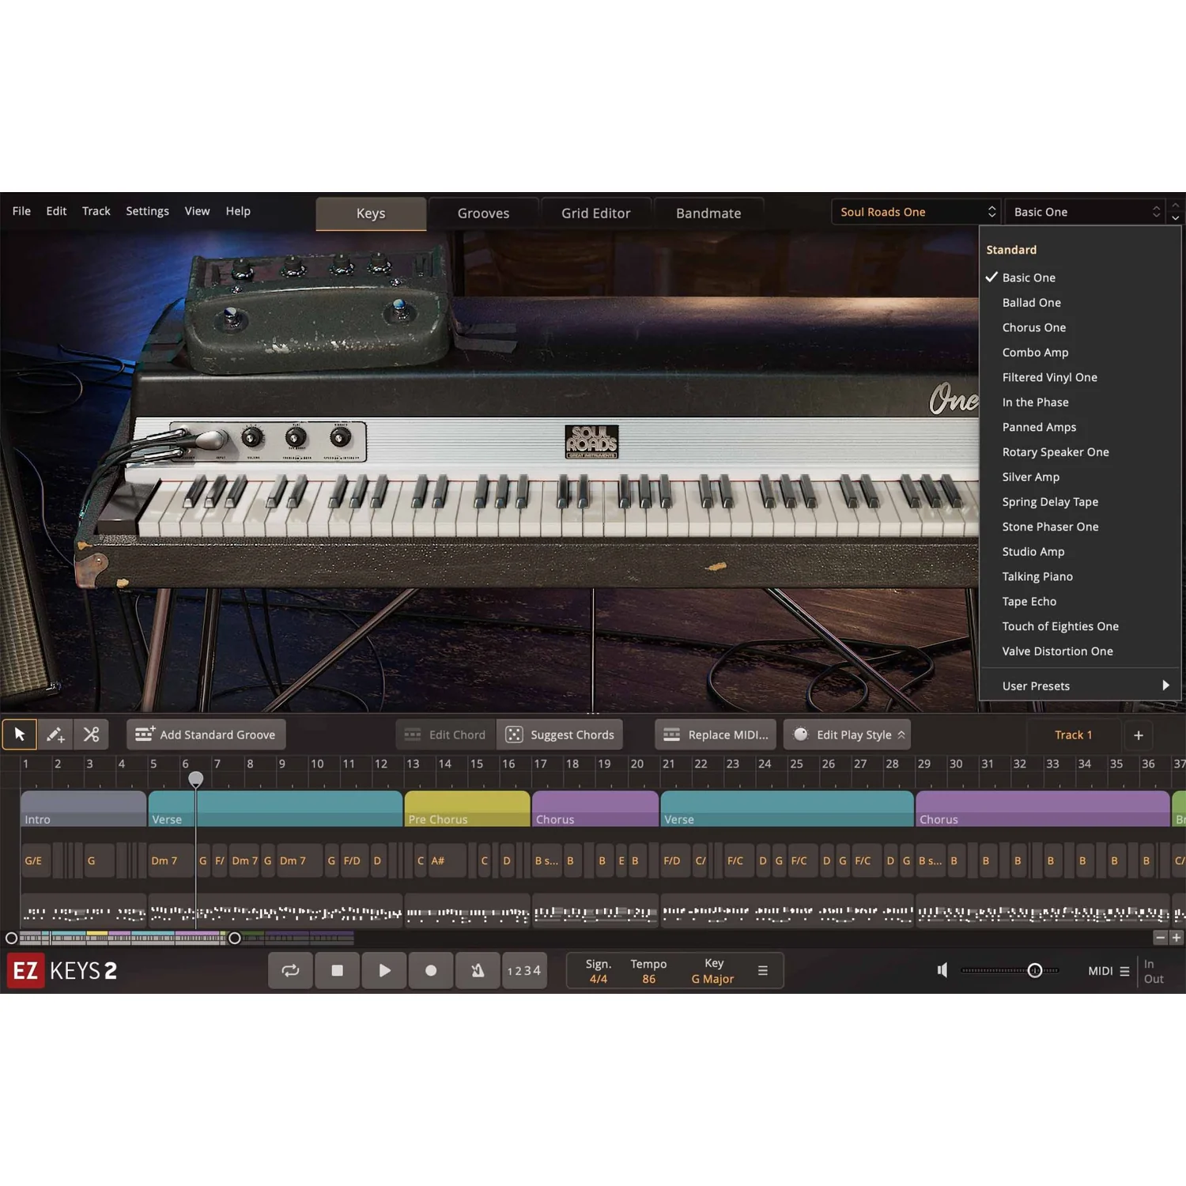This screenshot has width=1186, height=1186.
Task: Select the Intro song part block
Action: pyautogui.click(x=84, y=809)
